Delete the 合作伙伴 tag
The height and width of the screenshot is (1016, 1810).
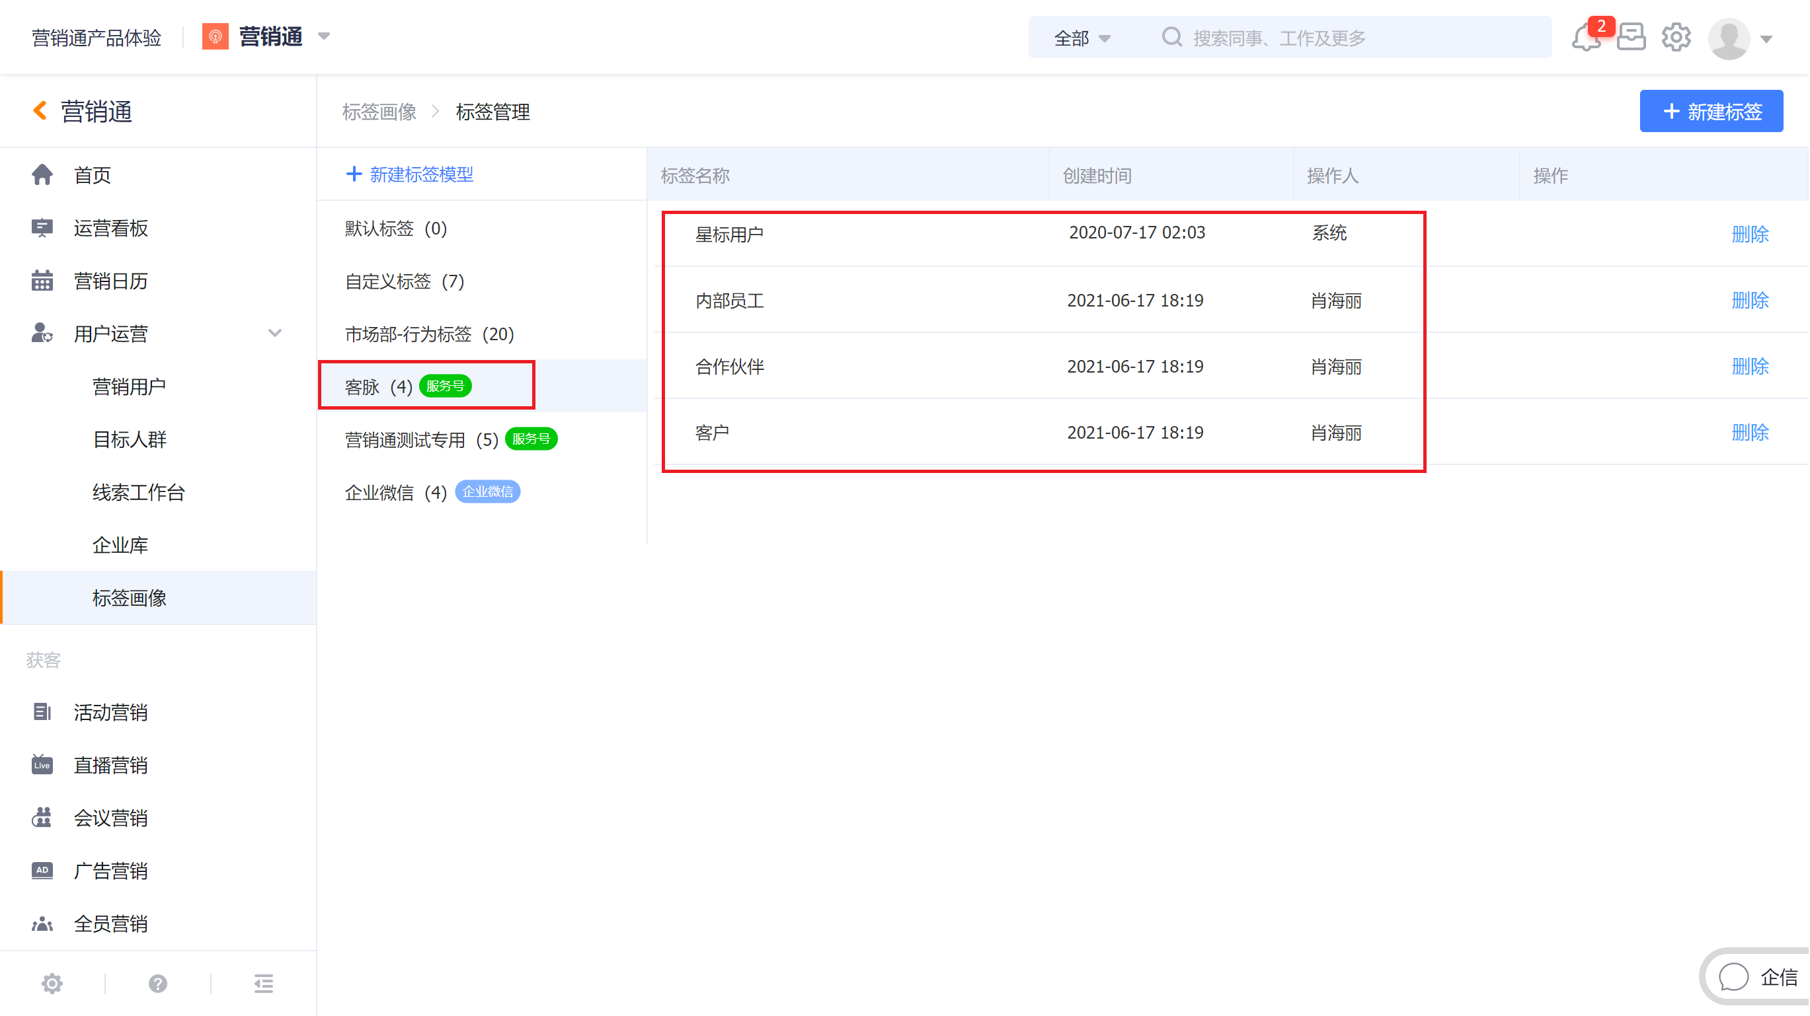pyautogui.click(x=1750, y=367)
